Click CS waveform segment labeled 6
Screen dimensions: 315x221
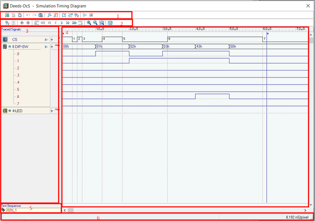[x=215, y=40]
